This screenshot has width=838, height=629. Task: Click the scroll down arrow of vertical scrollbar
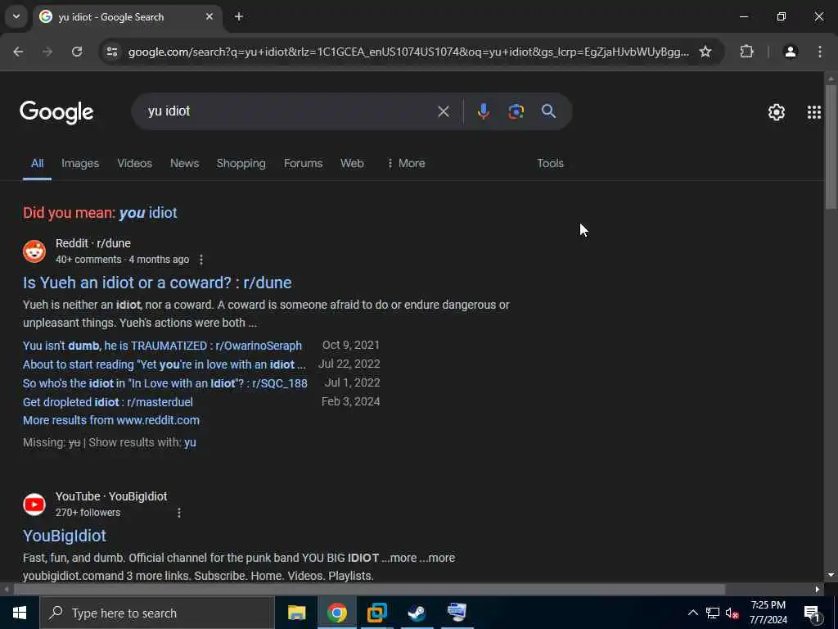pos(831,575)
